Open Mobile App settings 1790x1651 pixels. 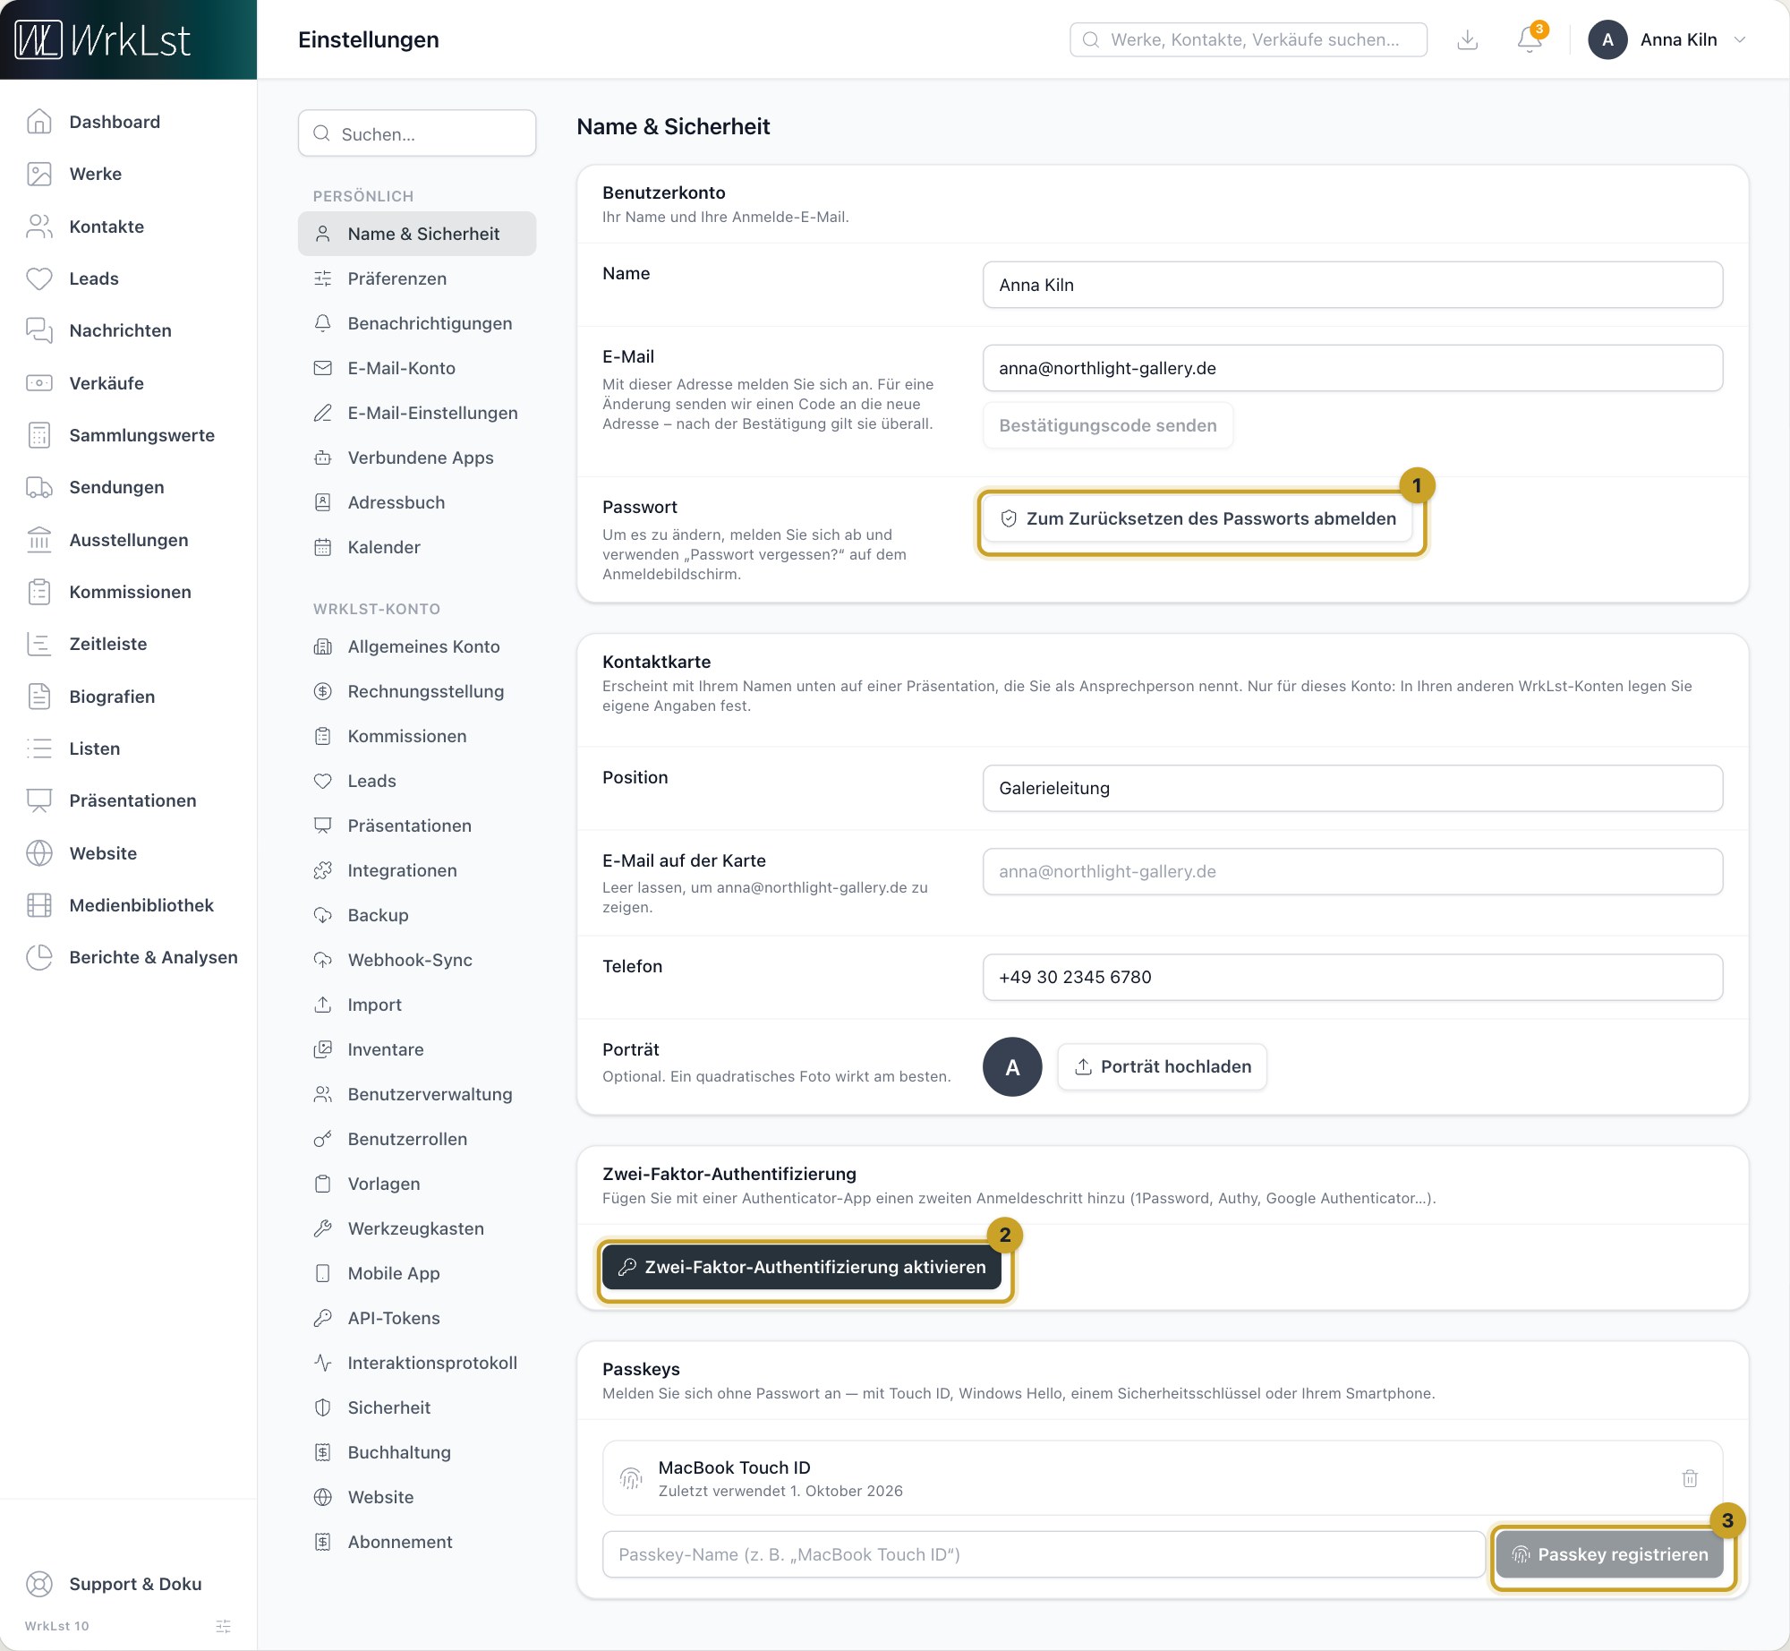coord(417,1273)
